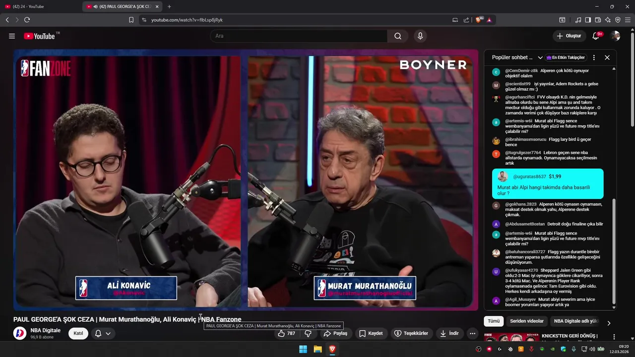Open the @uguratas8637 $1,99 Super Chat
This screenshot has width=635, height=357.
click(548, 184)
